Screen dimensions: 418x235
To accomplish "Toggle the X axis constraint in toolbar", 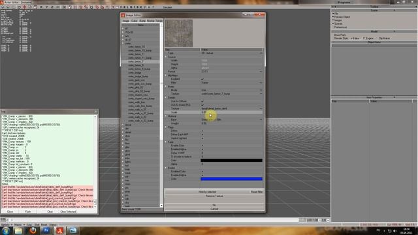I will pos(41,7).
